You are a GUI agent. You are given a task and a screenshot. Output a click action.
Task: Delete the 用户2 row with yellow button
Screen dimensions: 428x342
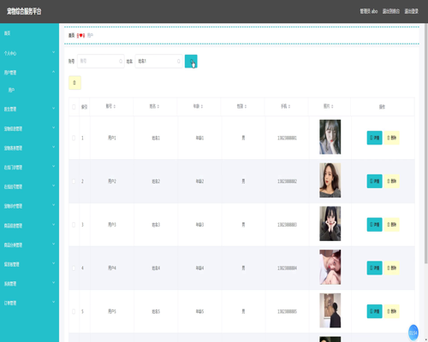(x=391, y=181)
